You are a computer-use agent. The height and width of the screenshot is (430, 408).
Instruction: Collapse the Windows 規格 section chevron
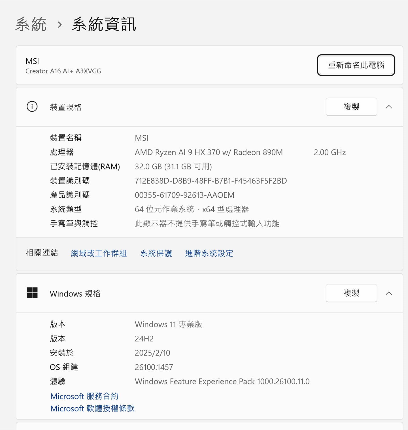(x=389, y=293)
